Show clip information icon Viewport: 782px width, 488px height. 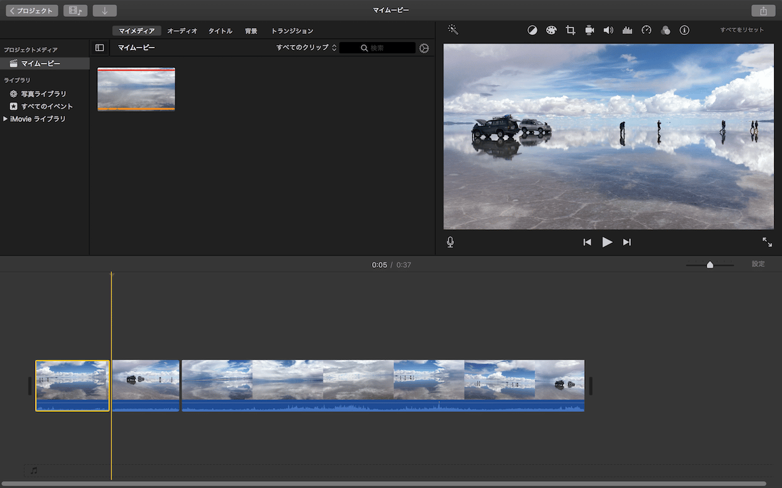point(684,30)
